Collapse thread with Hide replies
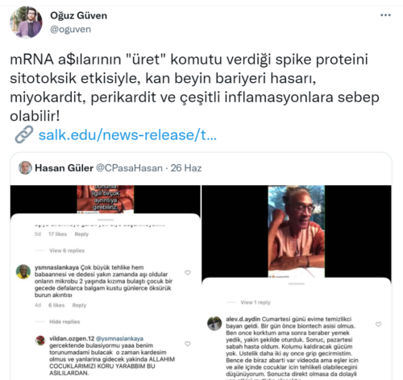Image resolution: width=403 pixels, height=380 pixels. (x=64, y=321)
